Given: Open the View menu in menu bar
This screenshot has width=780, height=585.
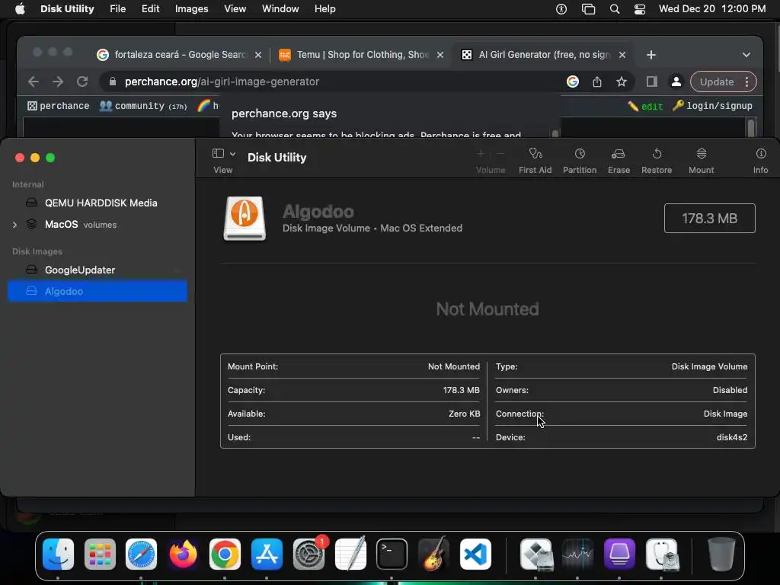Looking at the screenshot, I should pos(235,9).
